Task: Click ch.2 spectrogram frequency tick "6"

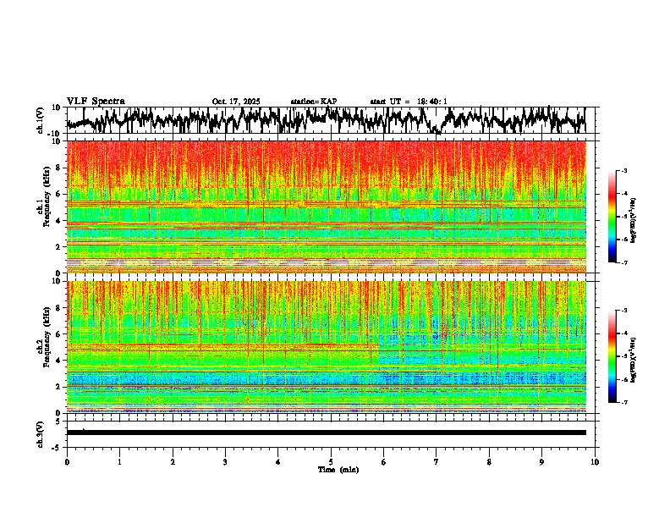Action: [x=59, y=334]
